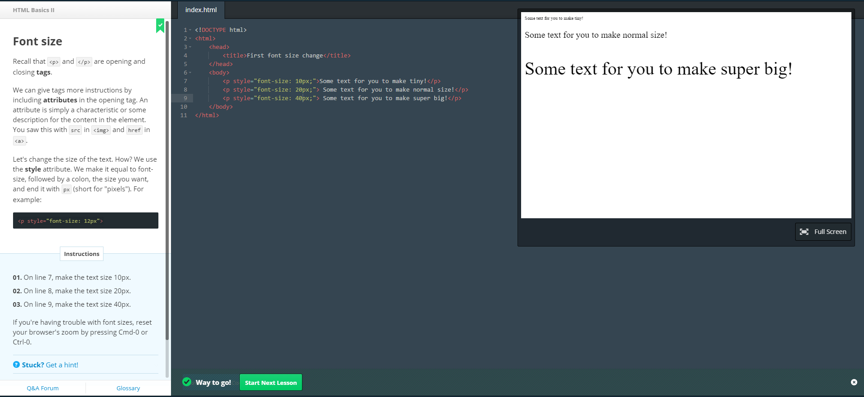This screenshot has width=864, height=397.
Task: Click the super big text in the preview
Action: point(658,69)
